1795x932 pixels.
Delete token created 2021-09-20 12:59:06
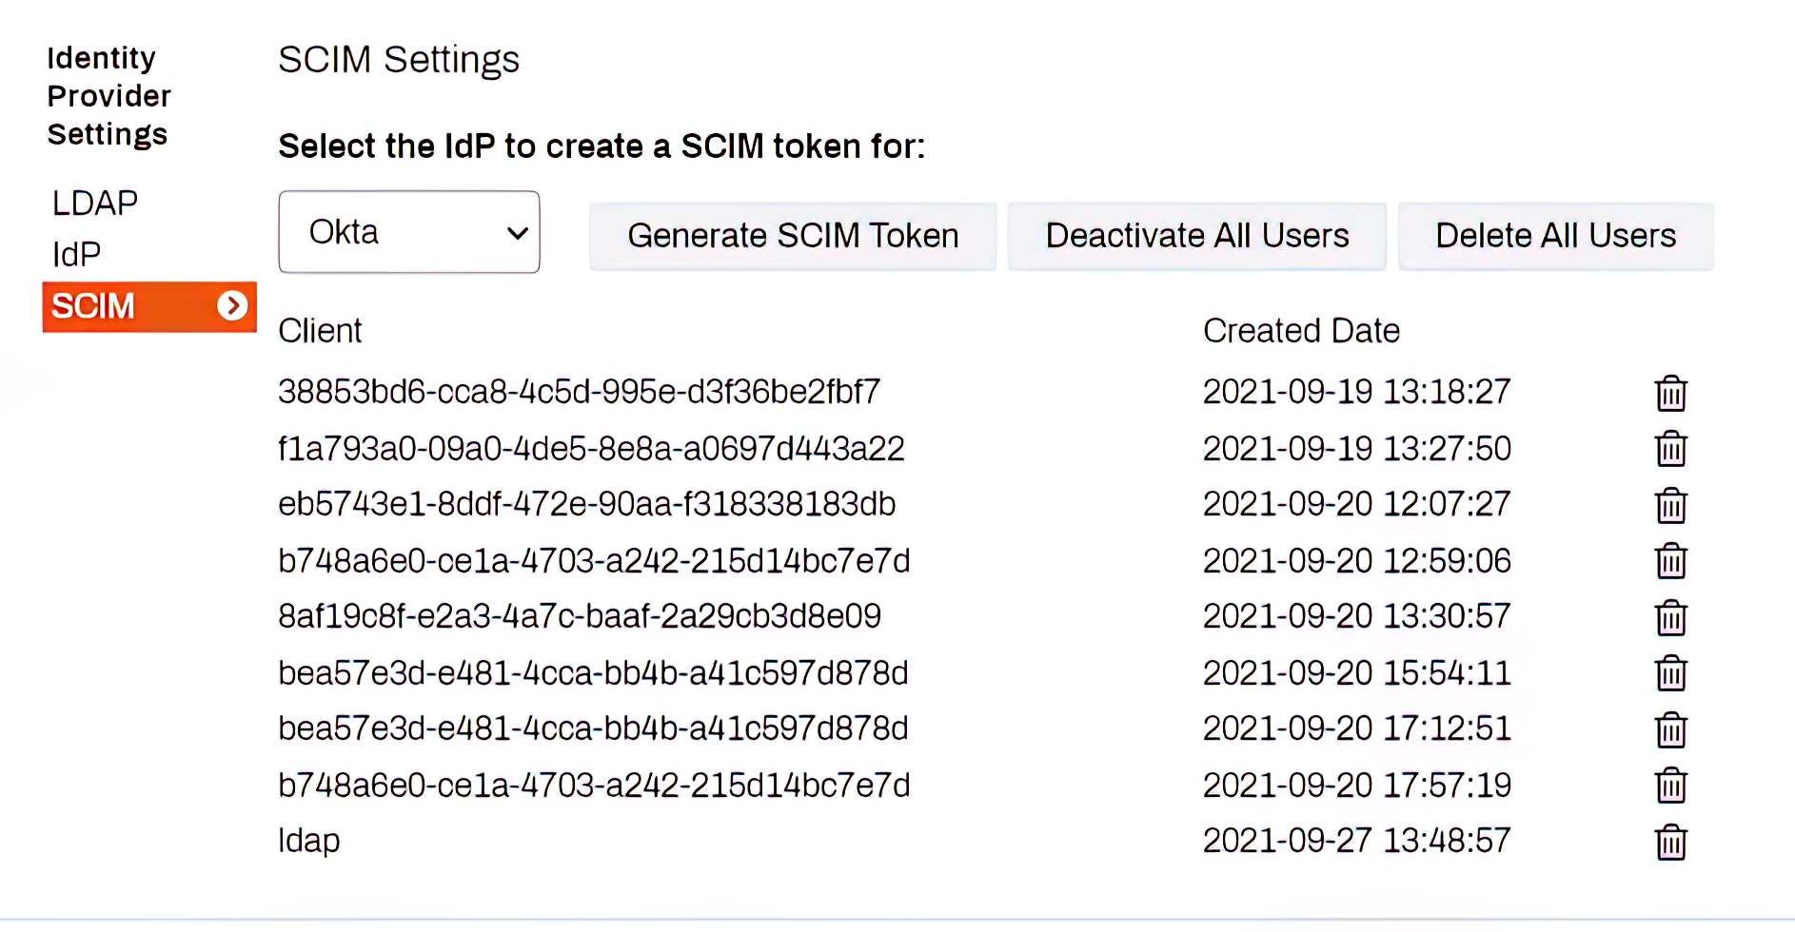pos(1670,561)
